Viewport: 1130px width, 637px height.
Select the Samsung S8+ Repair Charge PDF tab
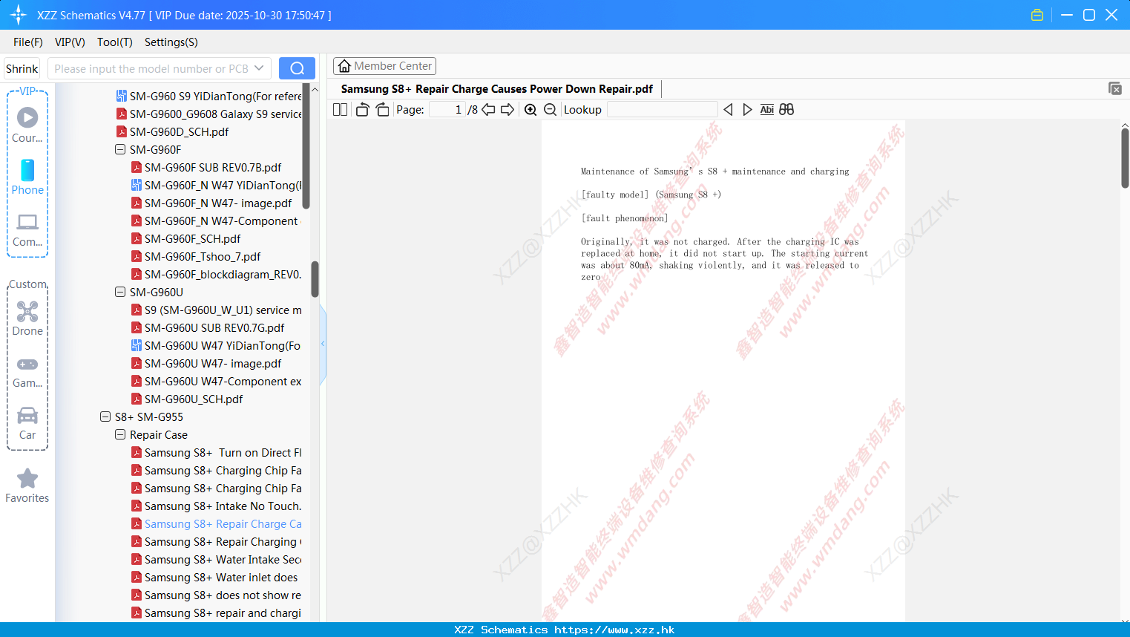497,89
